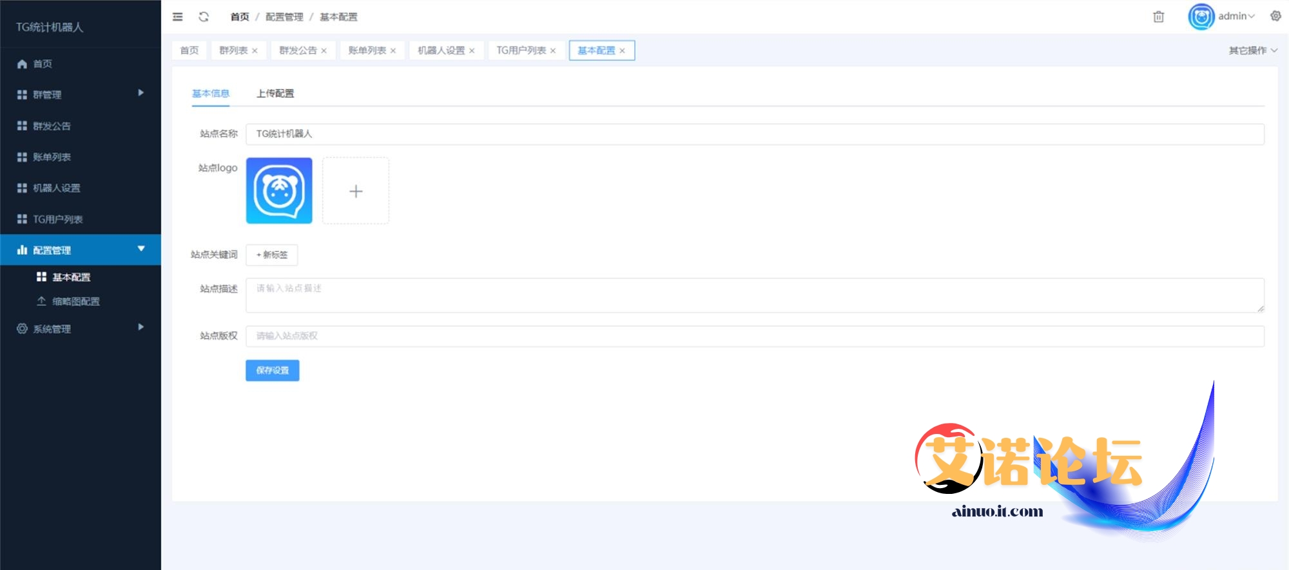Screen dimensions: 1289x570
Task: Click the refresh page icon
Action: (x=204, y=17)
